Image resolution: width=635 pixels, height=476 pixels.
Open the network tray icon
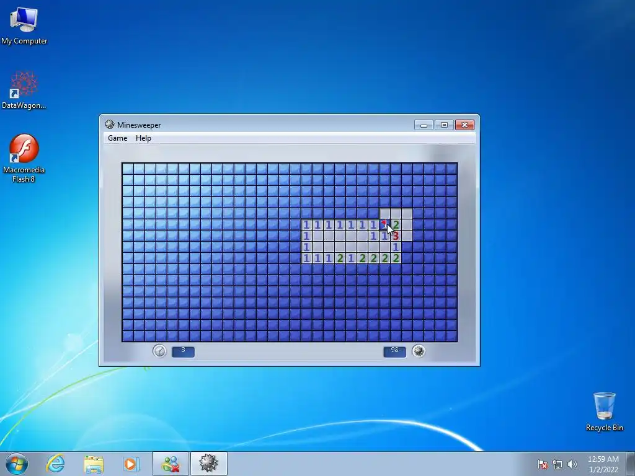pos(557,464)
